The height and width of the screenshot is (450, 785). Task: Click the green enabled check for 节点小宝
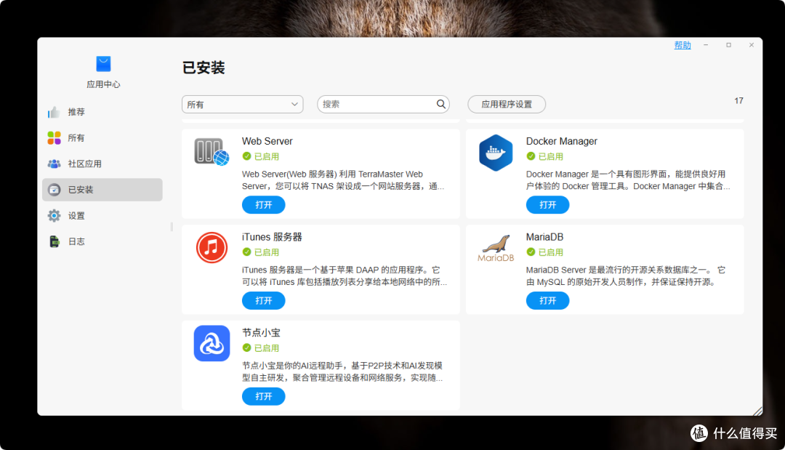click(246, 347)
